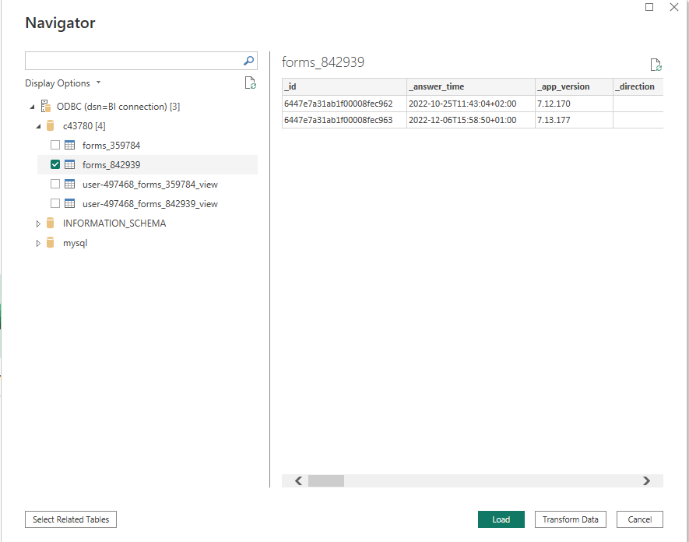Click the Transform Data button
Viewport: 689px width, 542px height.
571,519
